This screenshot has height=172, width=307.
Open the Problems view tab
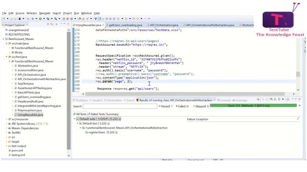tap(80, 100)
